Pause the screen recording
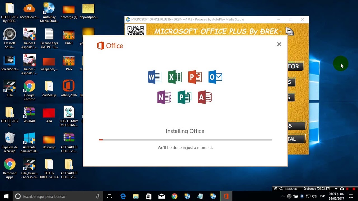Image resolution: width=358 pixels, height=201 pixels. (348, 189)
